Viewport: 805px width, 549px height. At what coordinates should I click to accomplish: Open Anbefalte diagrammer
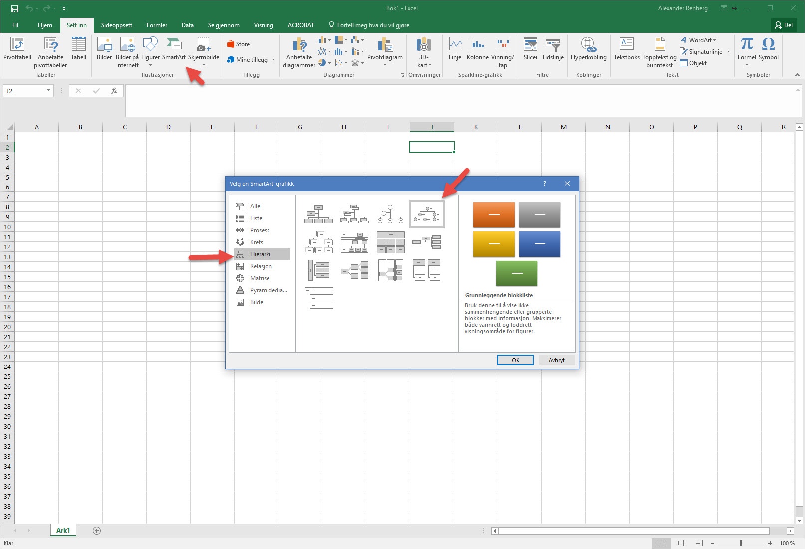pos(299,52)
